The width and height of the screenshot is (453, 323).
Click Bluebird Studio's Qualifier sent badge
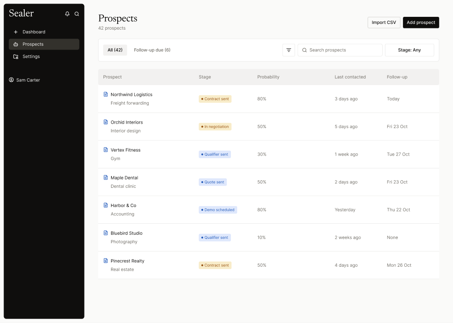pyautogui.click(x=215, y=237)
